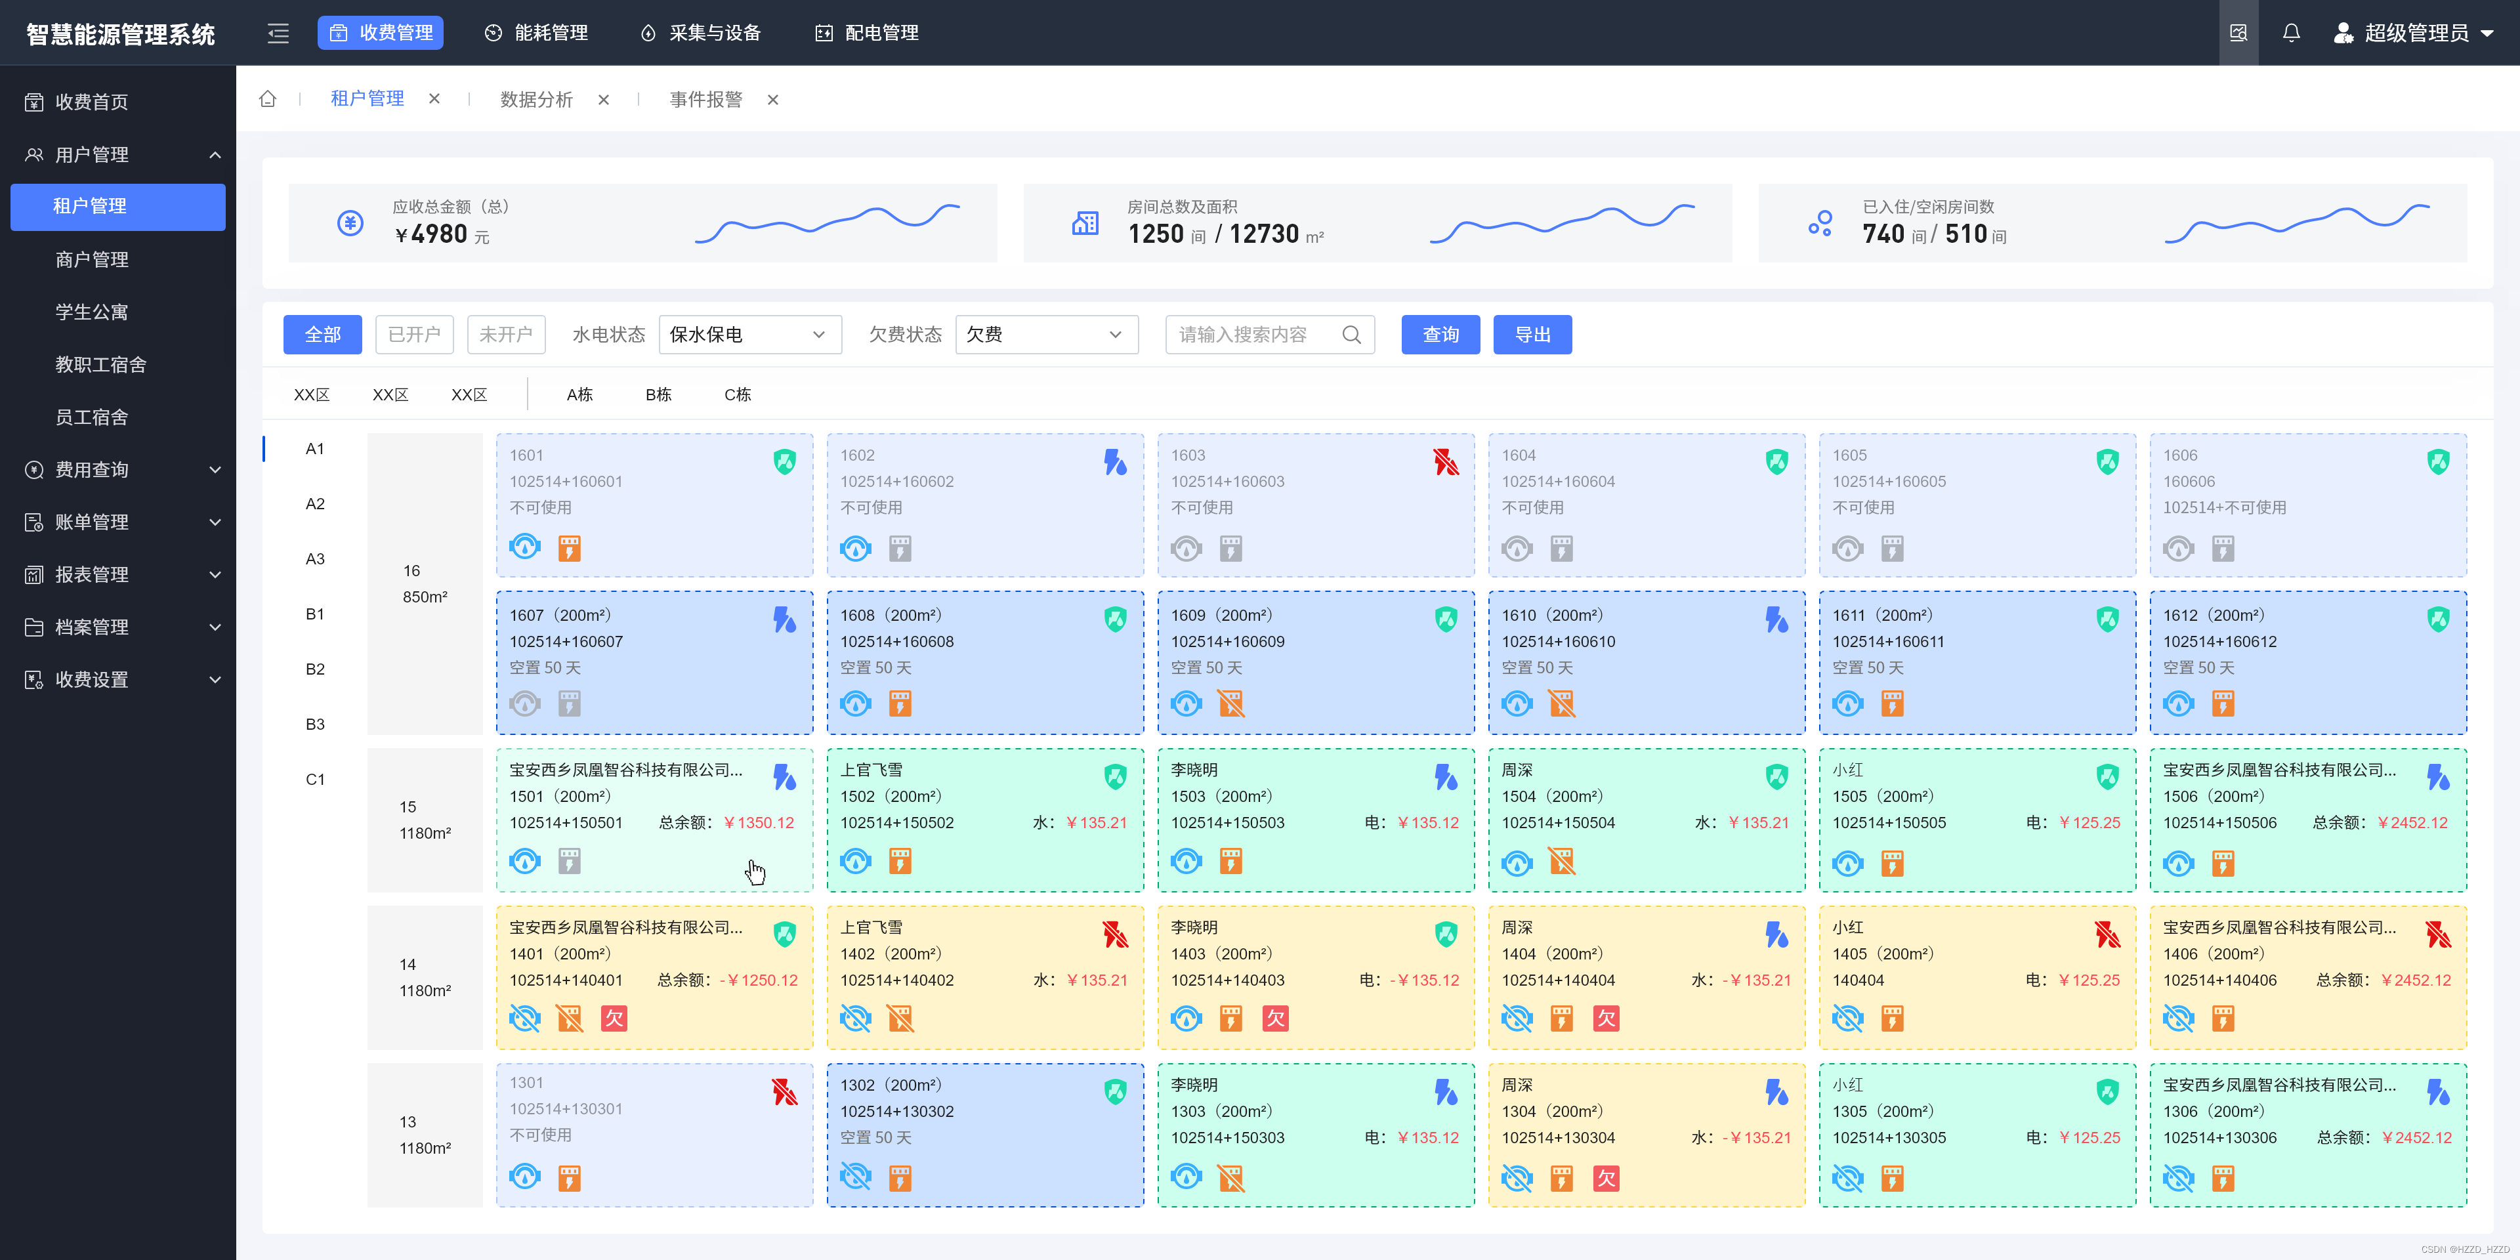The height and width of the screenshot is (1260, 2520).
Task: Click the B栋 building tab
Action: [658, 394]
